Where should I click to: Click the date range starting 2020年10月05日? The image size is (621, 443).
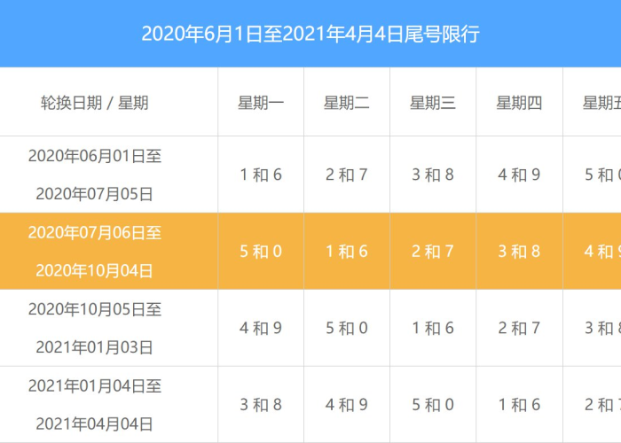click(94, 329)
